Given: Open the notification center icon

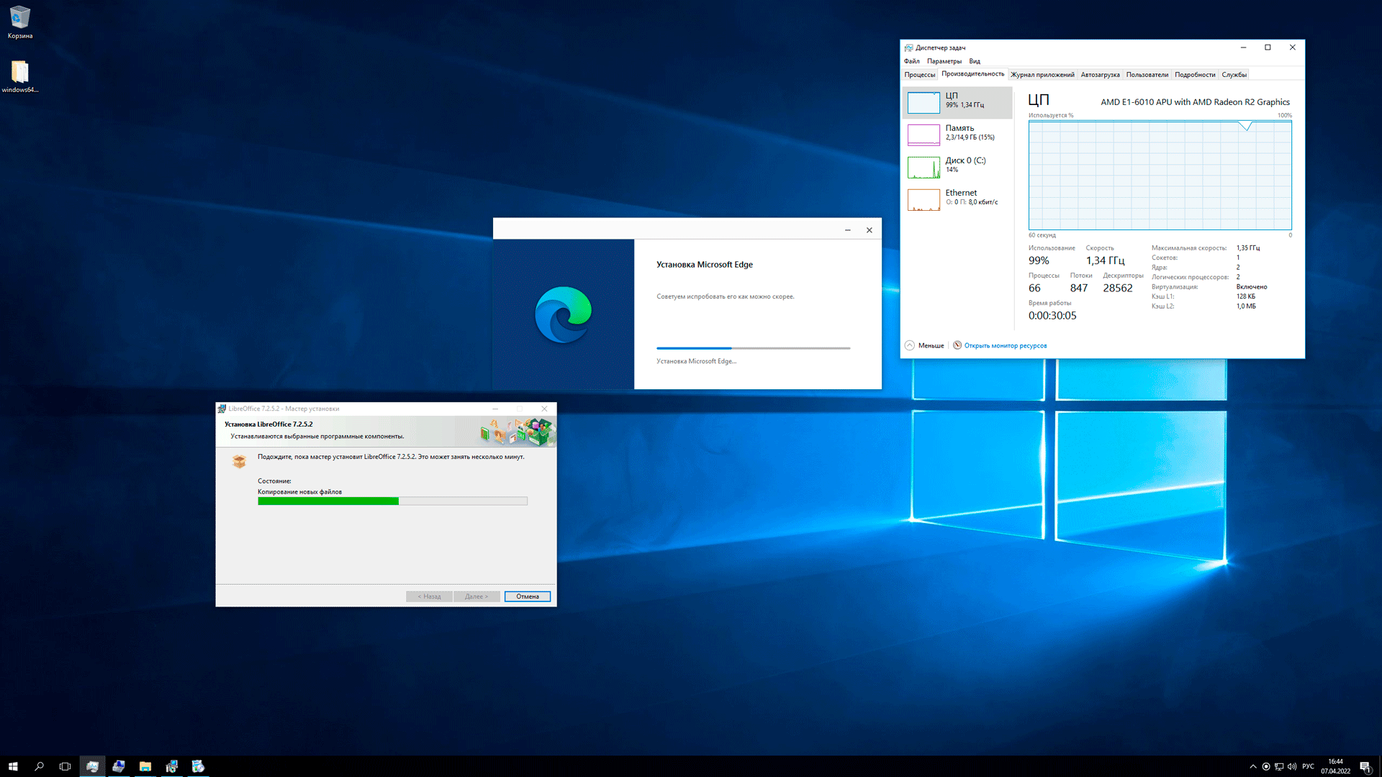Looking at the screenshot, I should click(1365, 766).
